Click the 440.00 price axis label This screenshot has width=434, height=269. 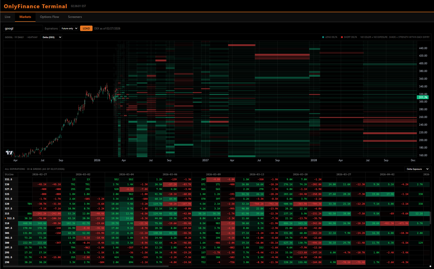(x=423, y=48)
